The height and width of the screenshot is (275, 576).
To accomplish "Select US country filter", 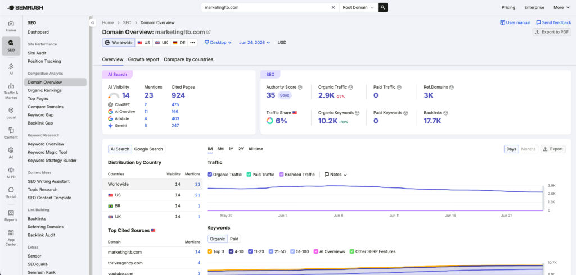I will point(143,43).
